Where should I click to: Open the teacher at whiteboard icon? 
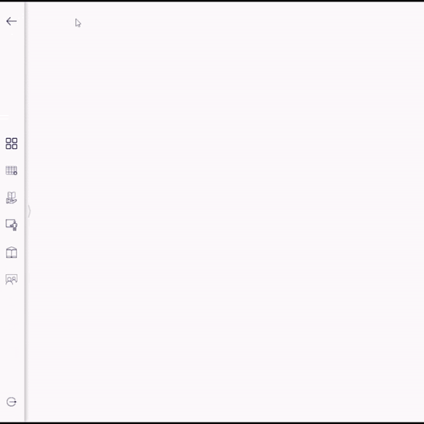[11, 225]
